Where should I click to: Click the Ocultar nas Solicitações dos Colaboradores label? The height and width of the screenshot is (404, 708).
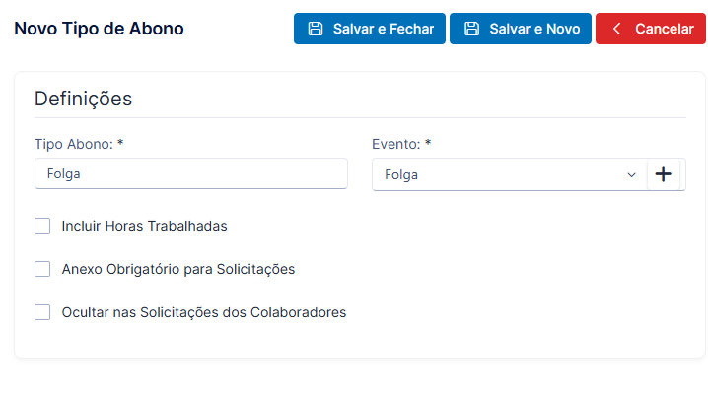pos(204,312)
